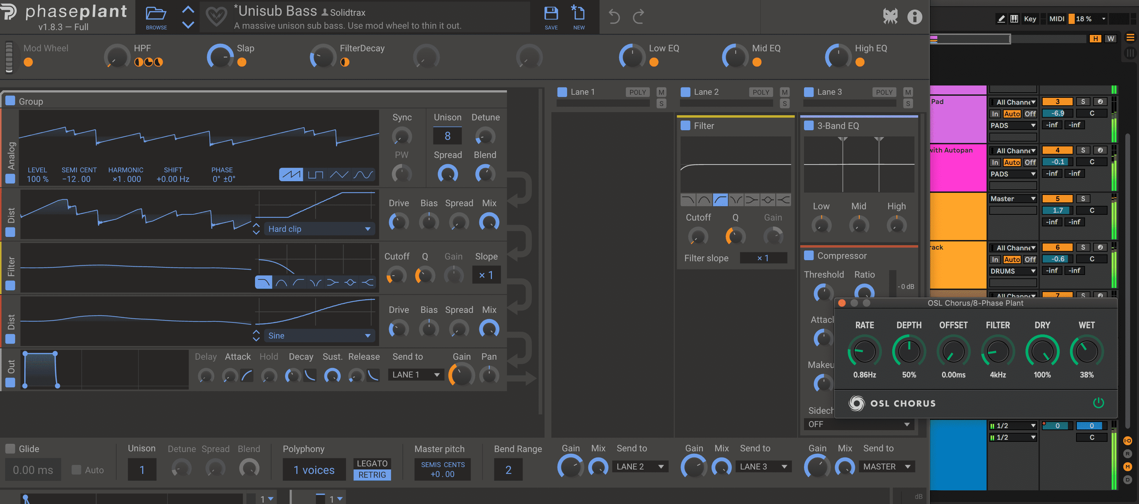
Task: Click the MIDI keyboard icon in Ableton
Action: click(x=1014, y=18)
